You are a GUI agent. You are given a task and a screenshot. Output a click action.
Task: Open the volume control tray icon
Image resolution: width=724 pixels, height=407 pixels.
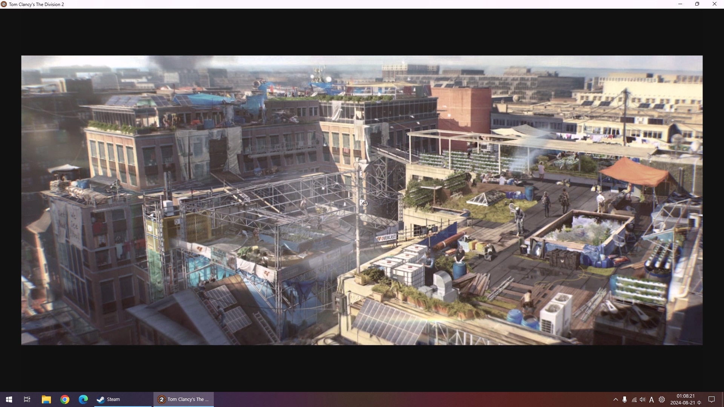643,399
